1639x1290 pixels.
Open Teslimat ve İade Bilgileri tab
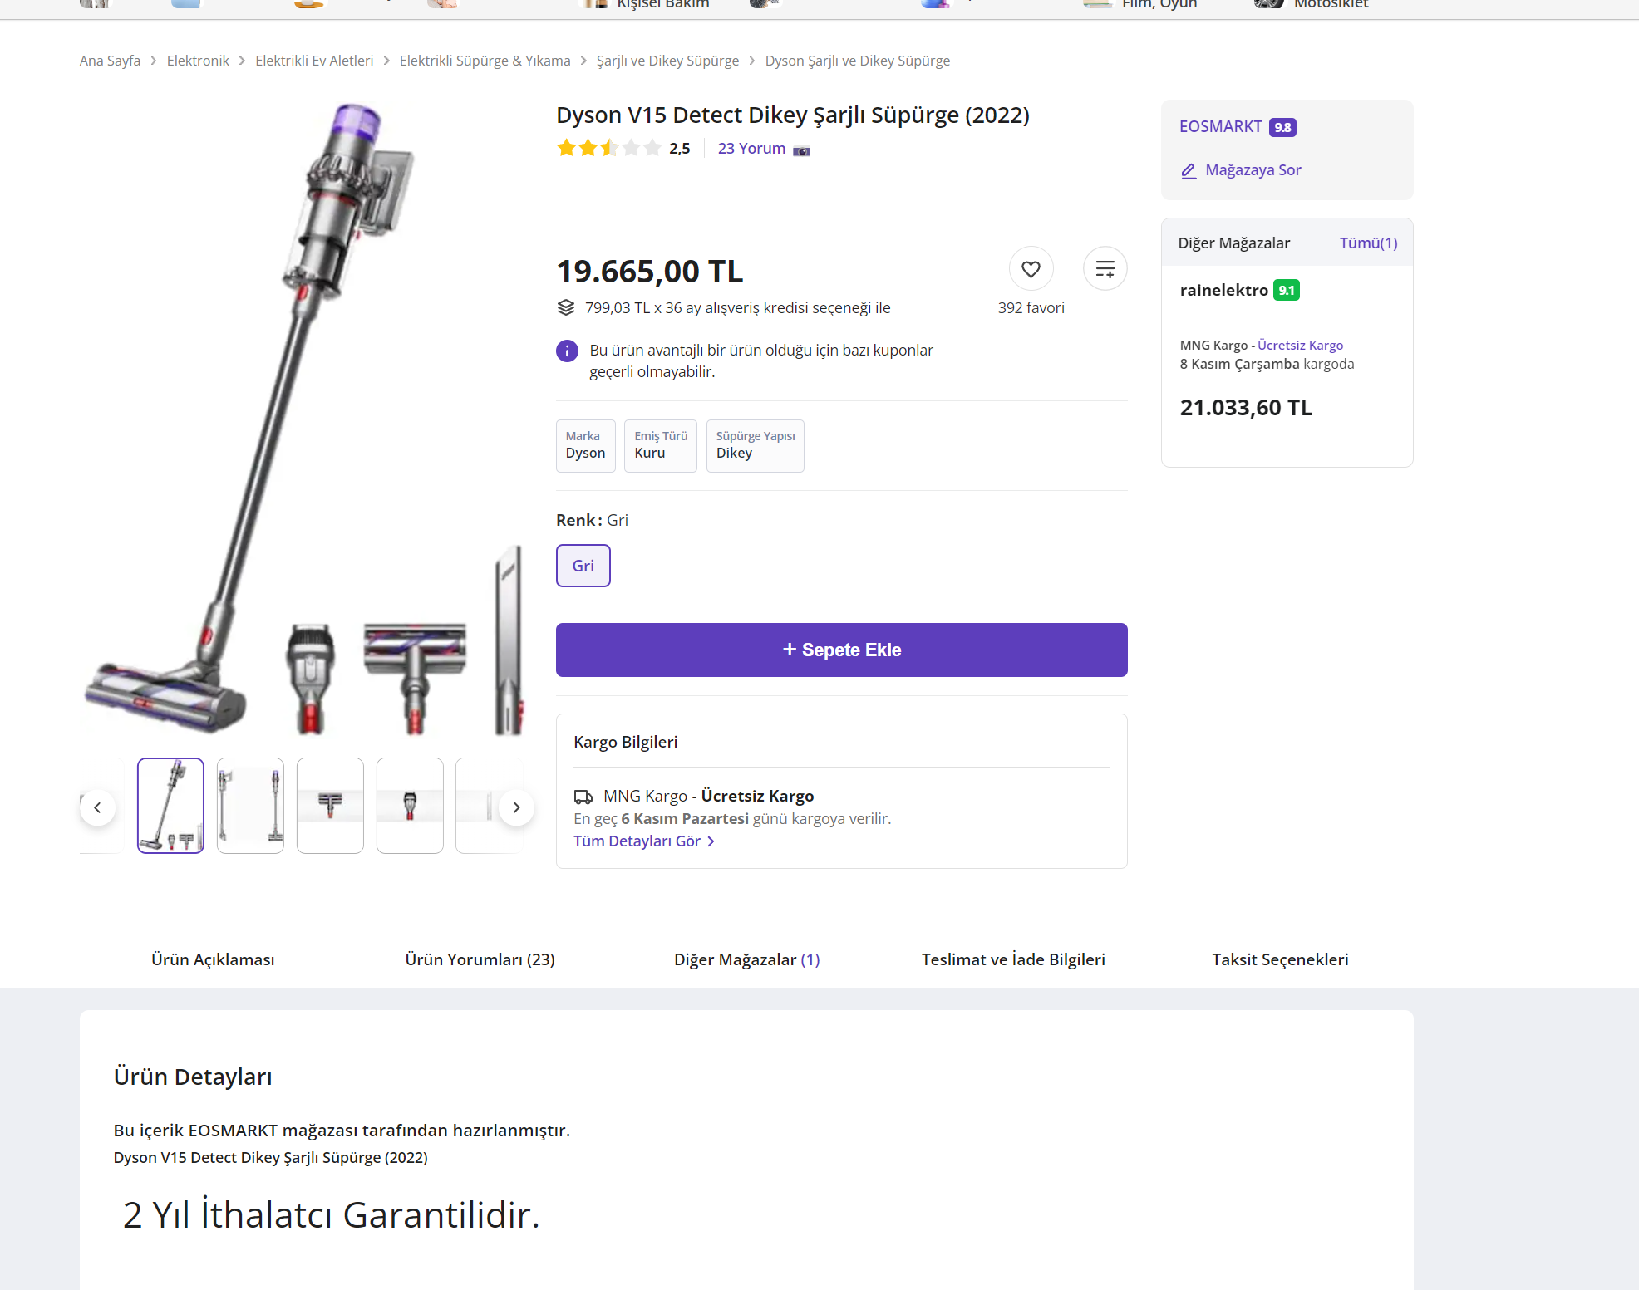[1012, 959]
